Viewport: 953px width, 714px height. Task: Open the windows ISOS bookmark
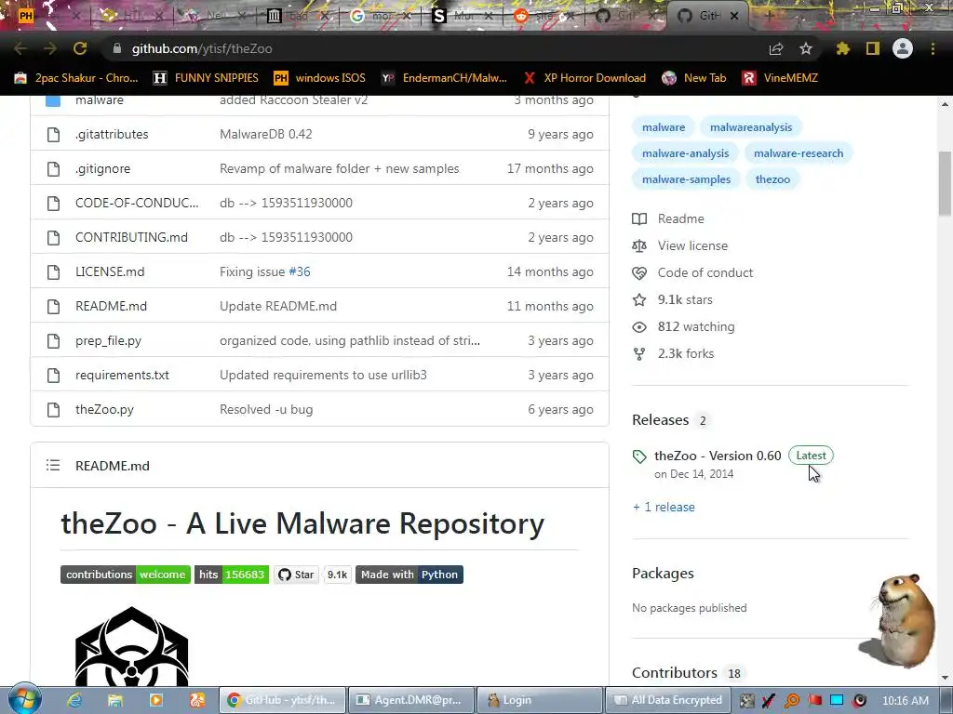(x=320, y=78)
